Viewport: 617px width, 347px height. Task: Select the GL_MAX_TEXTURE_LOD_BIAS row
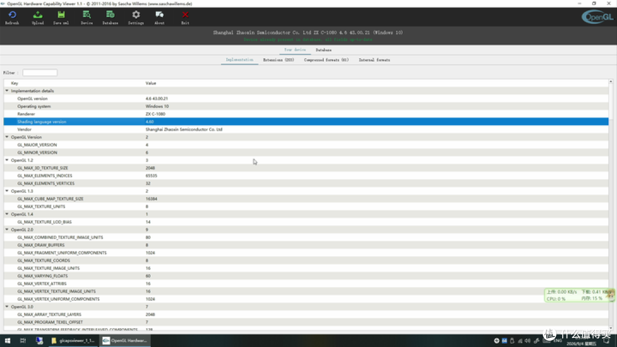306,221
